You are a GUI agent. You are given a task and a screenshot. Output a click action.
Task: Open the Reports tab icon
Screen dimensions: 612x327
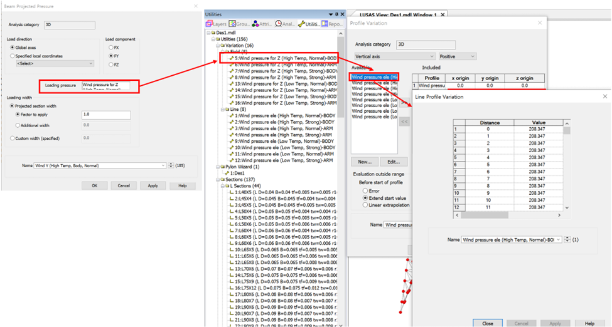[x=333, y=24]
